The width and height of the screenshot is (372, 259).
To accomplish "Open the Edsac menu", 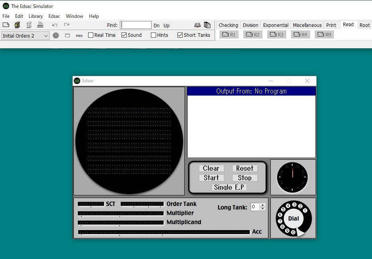I will (54, 16).
